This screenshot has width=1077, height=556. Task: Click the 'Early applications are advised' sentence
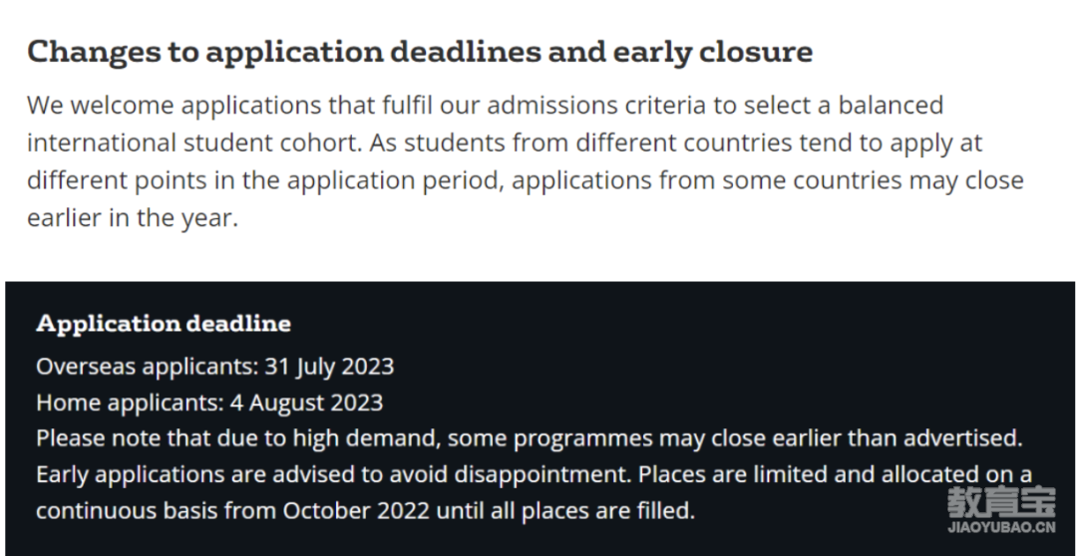click(x=334, y=474)
